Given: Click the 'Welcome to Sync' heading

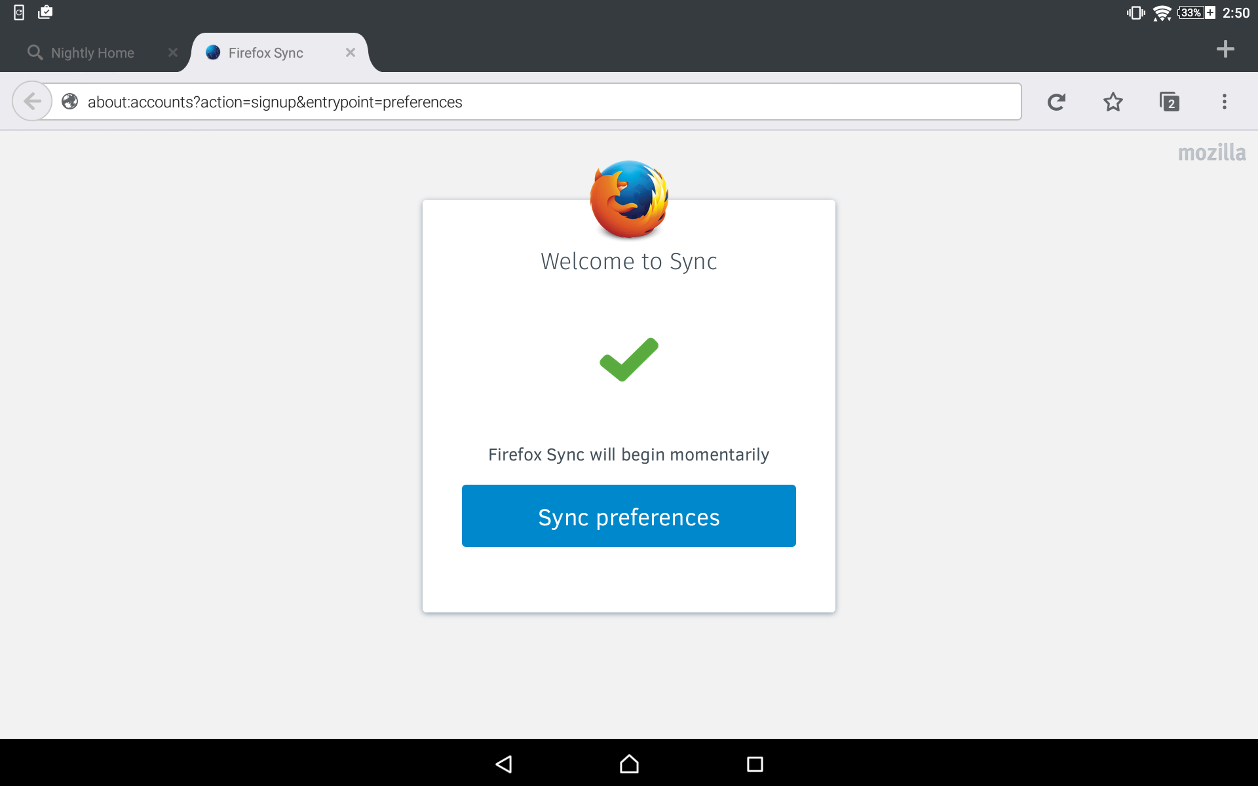Looking at the screenshot, I should (629, 261).
